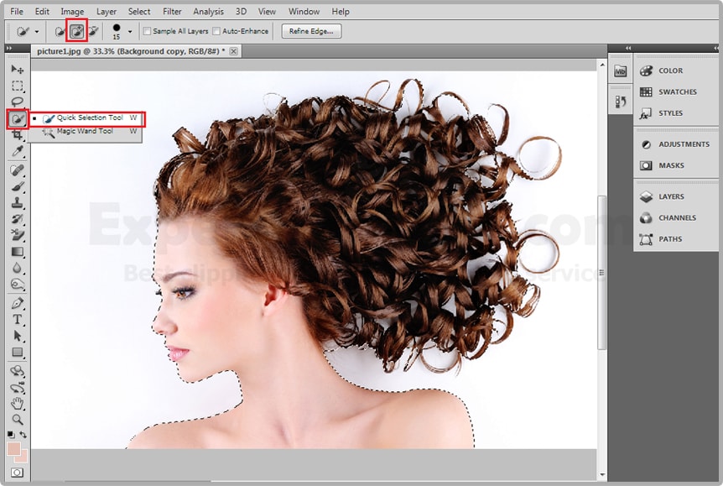Enable Sample All Layers checkbox
The image size is (723, 486).
click(148, 31)
